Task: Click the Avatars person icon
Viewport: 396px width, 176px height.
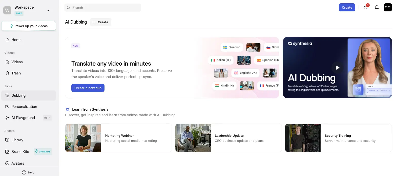Action: 7,163
